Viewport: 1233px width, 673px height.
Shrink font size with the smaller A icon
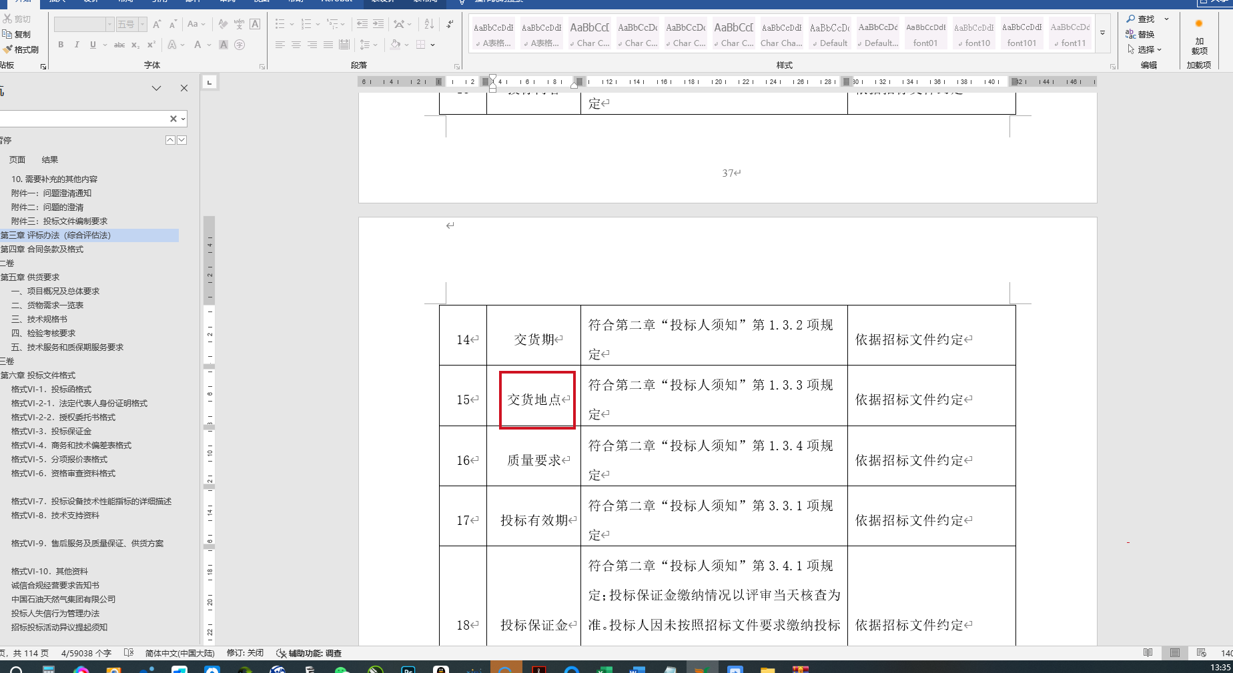(x=173, y=24)
